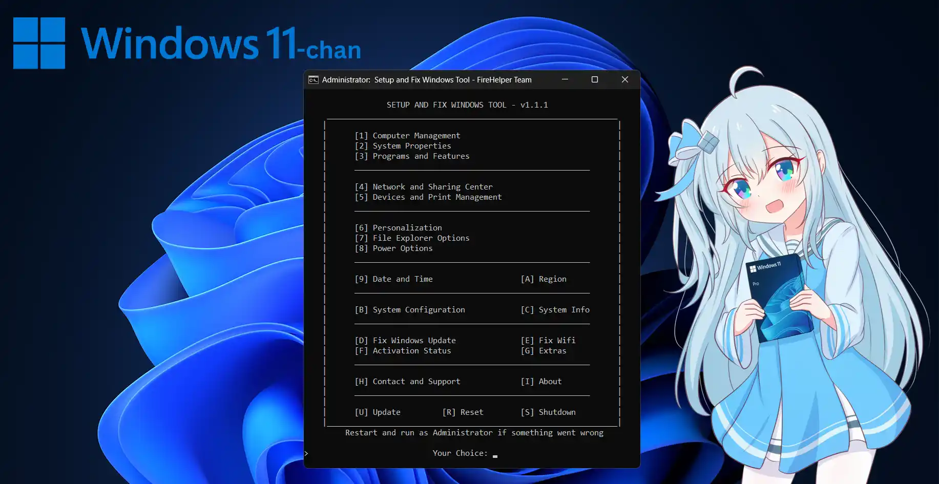Click the Programs and Features entry
The width and height of the screenshot is (939, 484).
[x=412, y=156]
